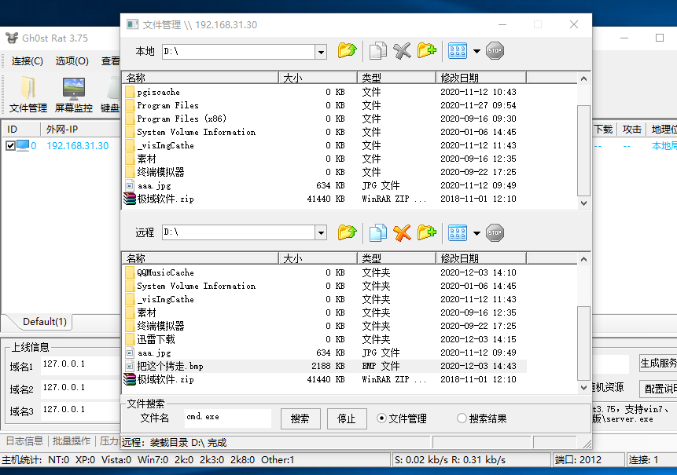
Task: Sort local list by 名称 column
Action: 201,78
